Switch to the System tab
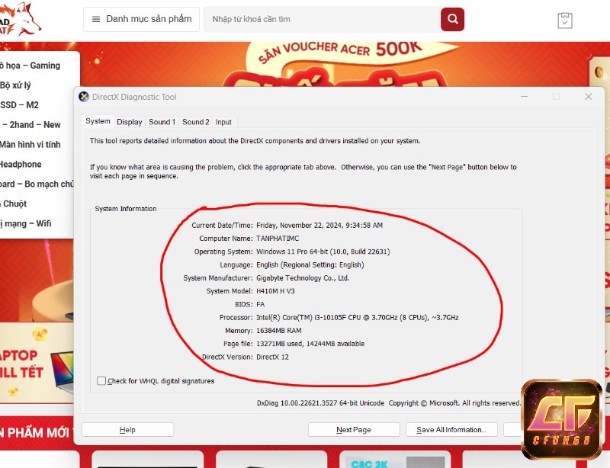This screenshot has height=468, width=610. (x=98, y=121)
